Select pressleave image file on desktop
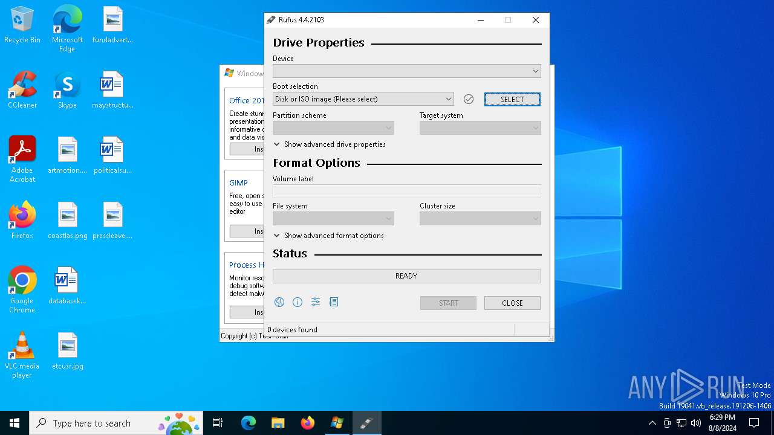This screenshot has width=774, height=435. [x=112, y=221]
